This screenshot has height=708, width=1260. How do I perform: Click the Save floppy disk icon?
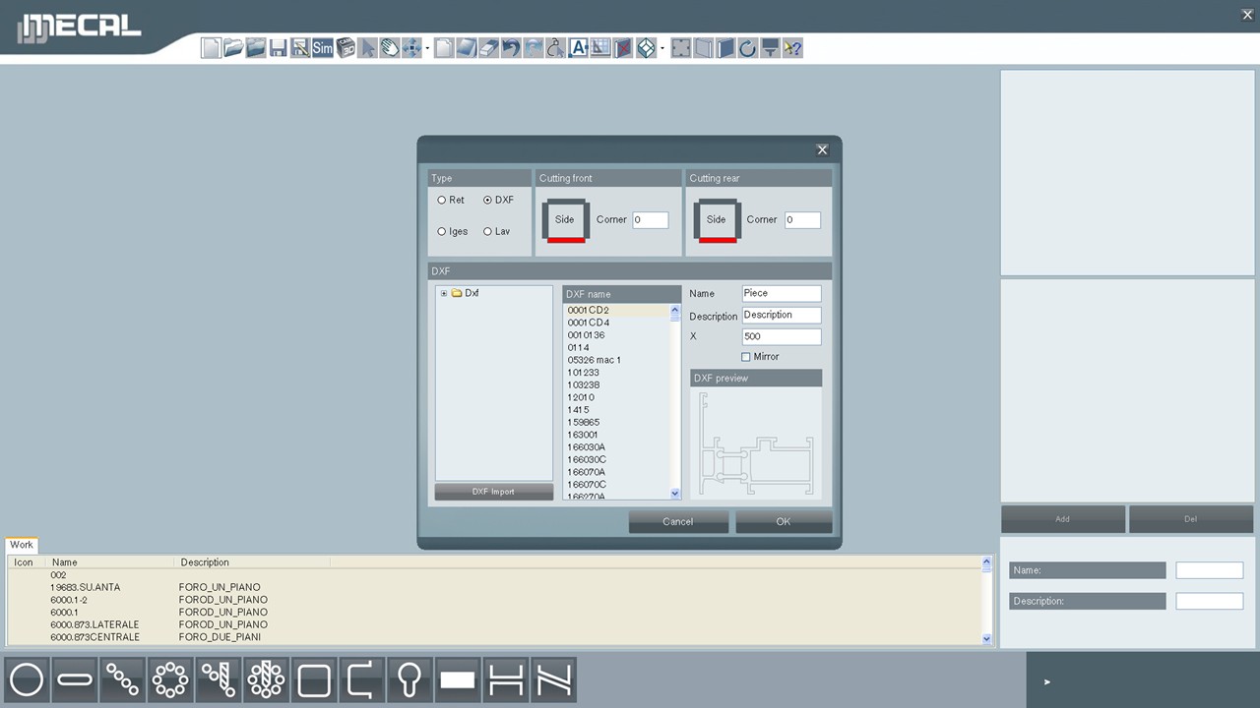(x=279, y=47)
